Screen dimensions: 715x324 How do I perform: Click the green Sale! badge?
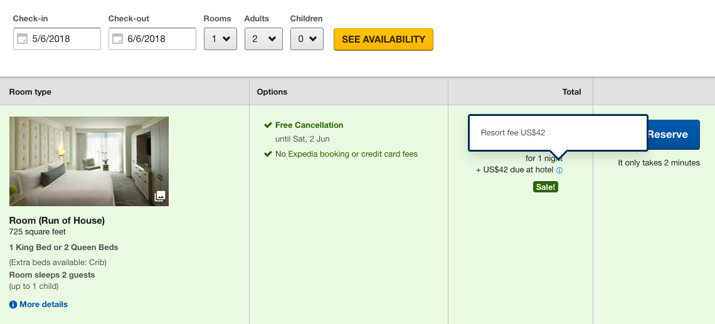click(545, 187)
